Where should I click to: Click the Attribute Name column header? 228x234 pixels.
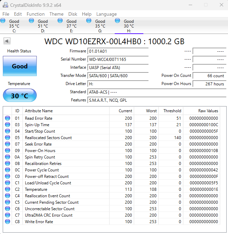point(66,111)
